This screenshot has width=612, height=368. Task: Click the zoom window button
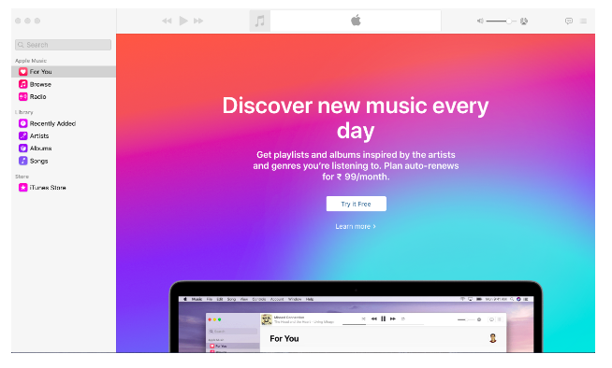pos(37,21)
